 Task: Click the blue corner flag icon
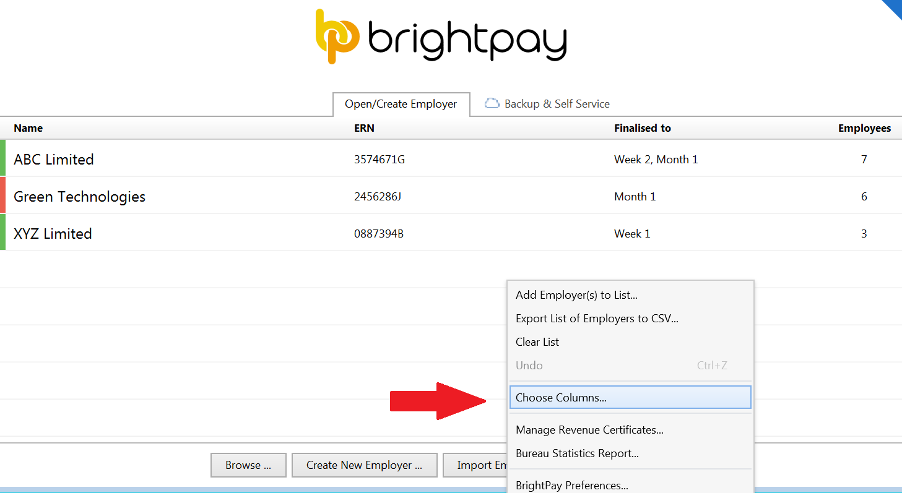click(x=891, y=9)
